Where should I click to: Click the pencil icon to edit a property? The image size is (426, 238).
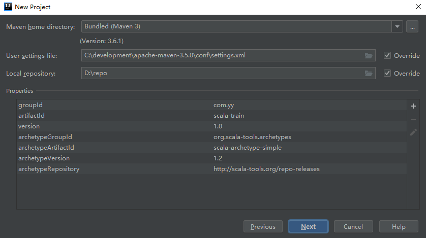413,132
